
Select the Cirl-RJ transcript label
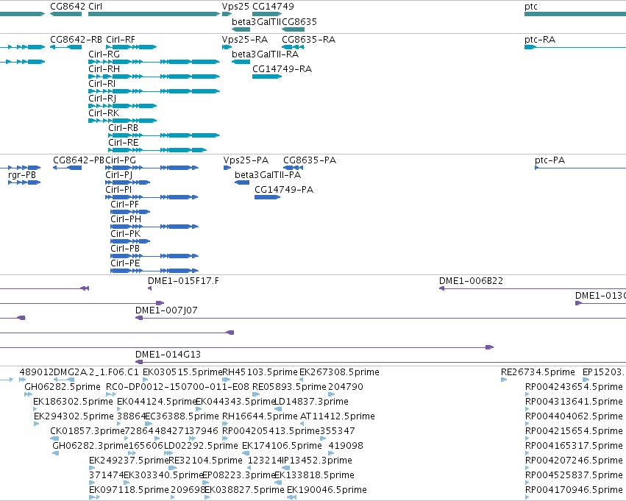click(x=102, y=99)
